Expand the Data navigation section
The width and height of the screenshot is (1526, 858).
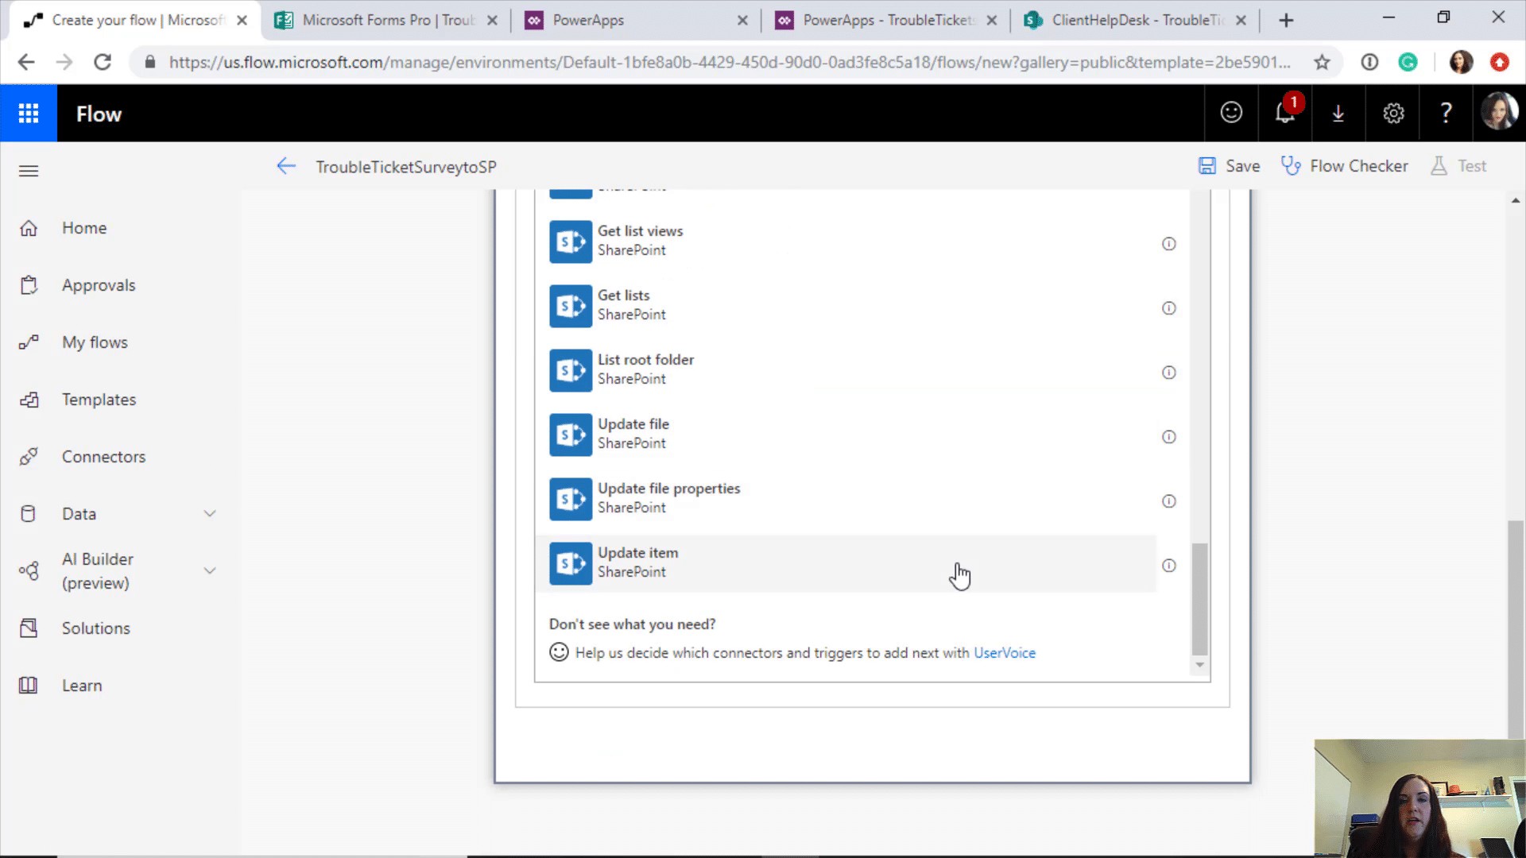[x=210, y=514]
